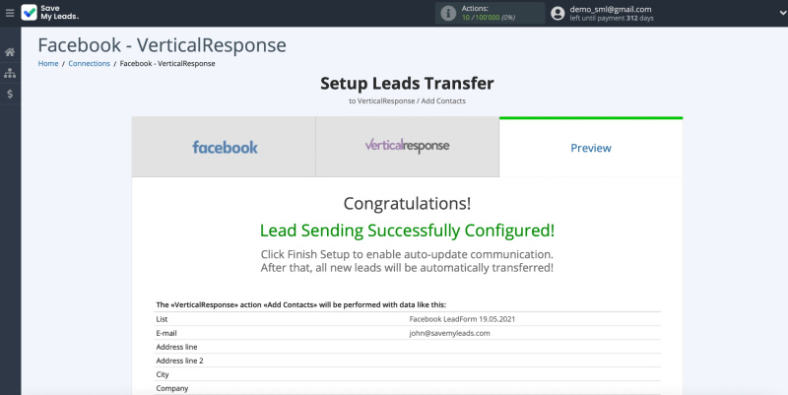The height and width of the screenshot is (395, 788).
Task: Click the E-mail row label
Action: click(166, 333)
